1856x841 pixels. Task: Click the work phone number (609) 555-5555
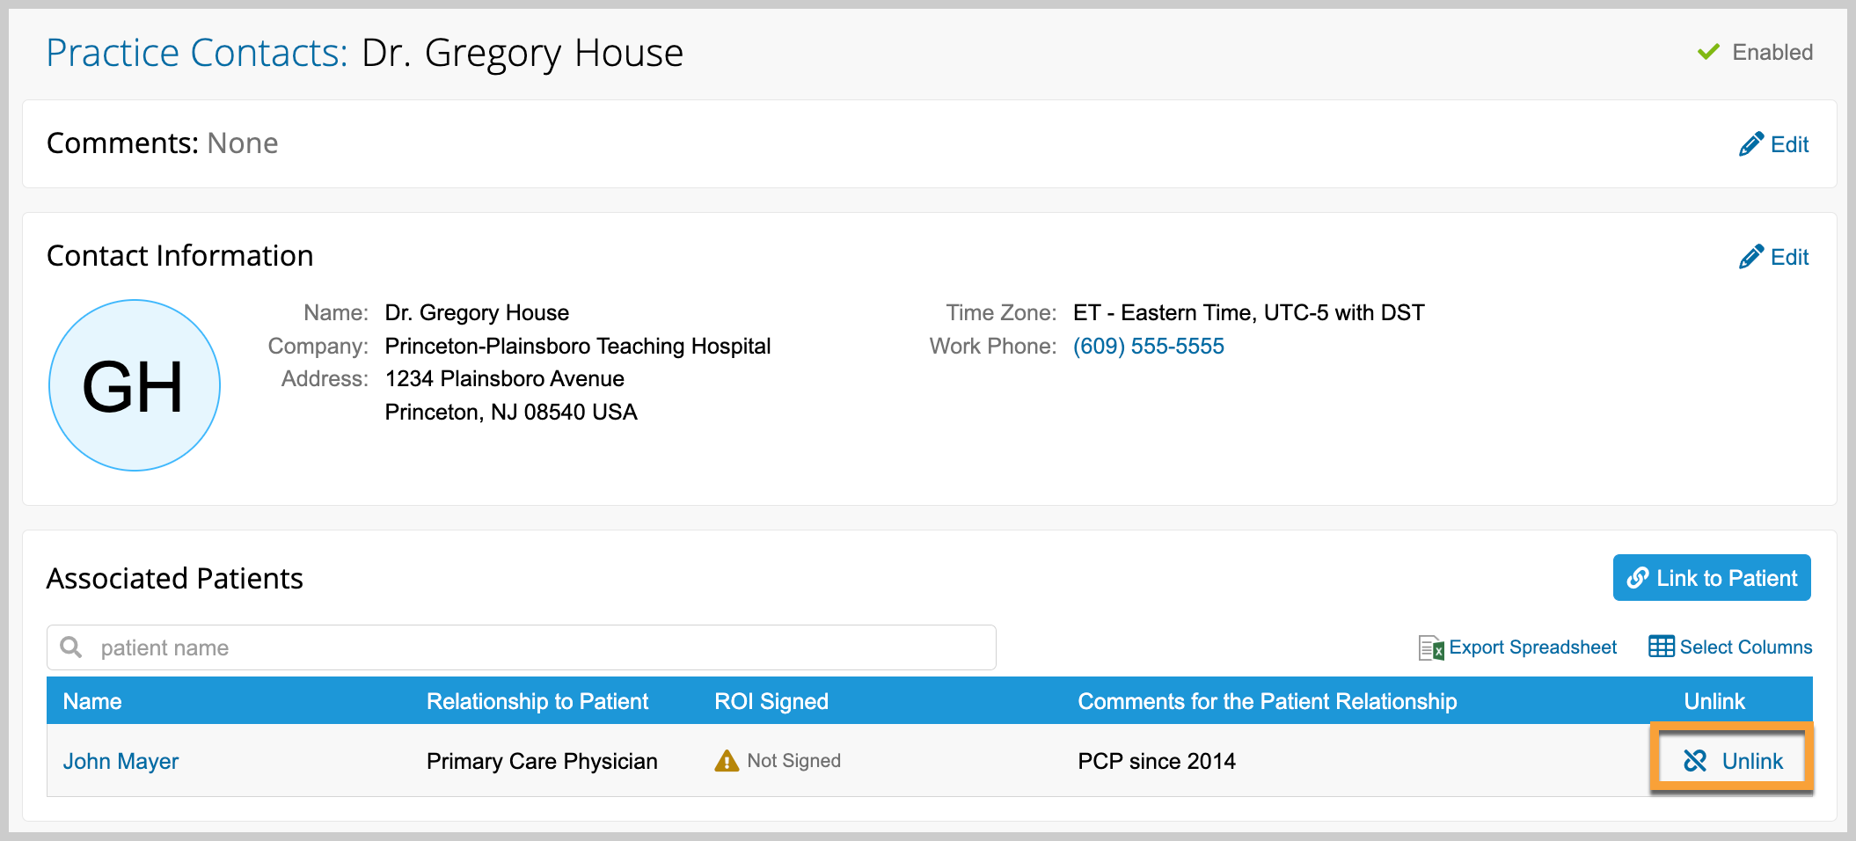click(1148, 346)
